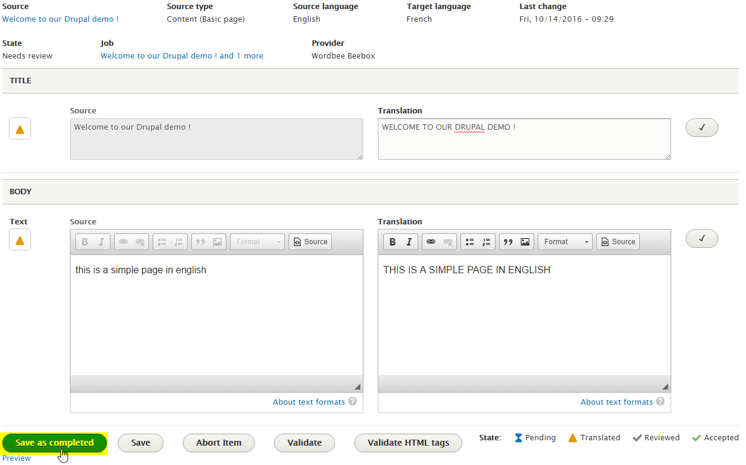746x465 pixels.
Task: Apply block quote in Translation editor
Action: [508, 242]
